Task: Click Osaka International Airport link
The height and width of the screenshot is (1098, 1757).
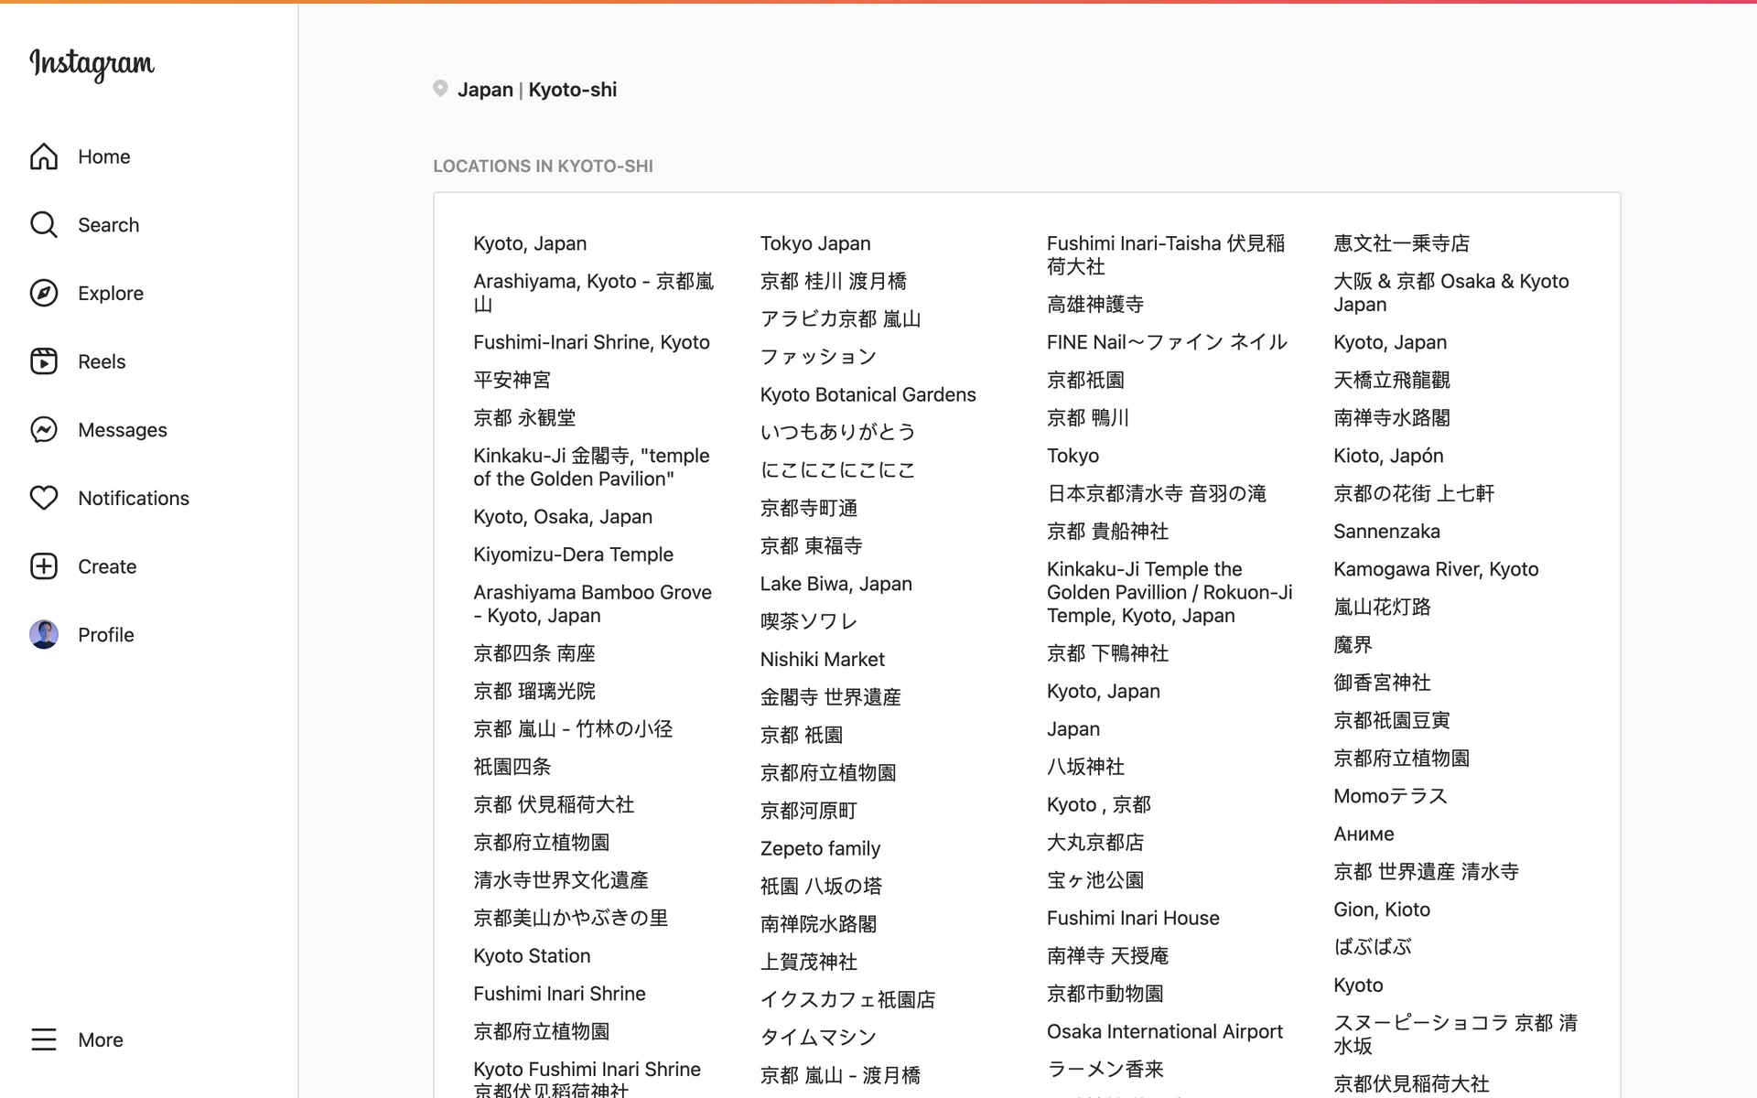Action: [1164, 1031]
